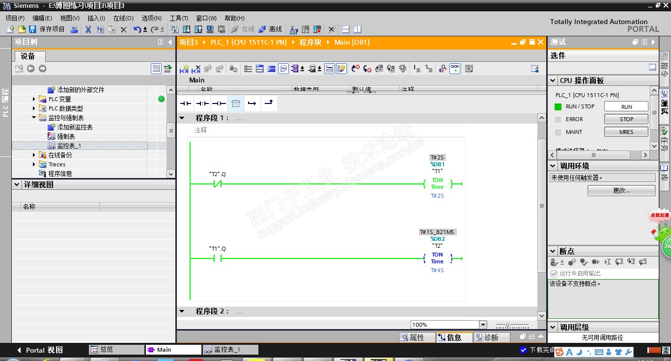Viewport: 671px width, 361px height.
Task: Click 离线 to go offline
Action: tap(271, 29)
